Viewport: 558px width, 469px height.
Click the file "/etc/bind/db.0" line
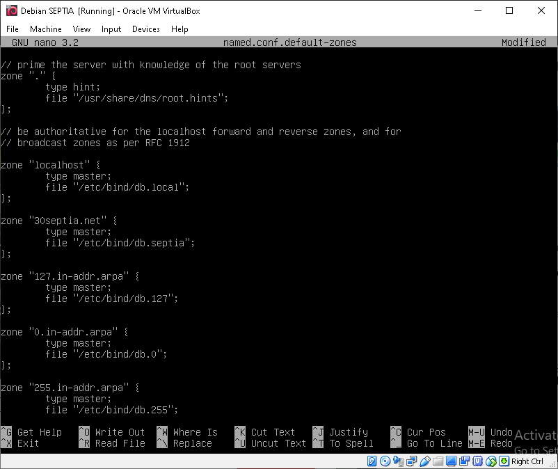click(106, 354)
